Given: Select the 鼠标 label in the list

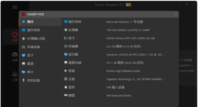Looking at the screenshot, I should 71,87.
